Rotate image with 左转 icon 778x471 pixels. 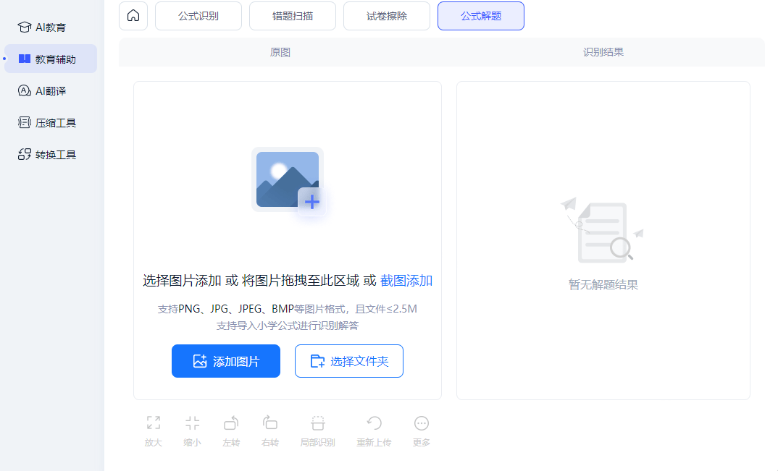231,423
